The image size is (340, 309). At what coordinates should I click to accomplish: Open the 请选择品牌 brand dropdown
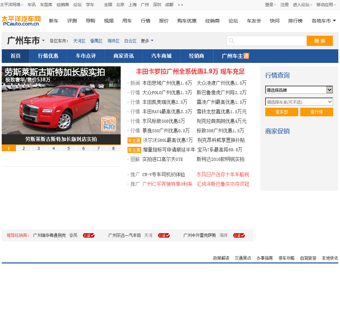coord(299,90)
